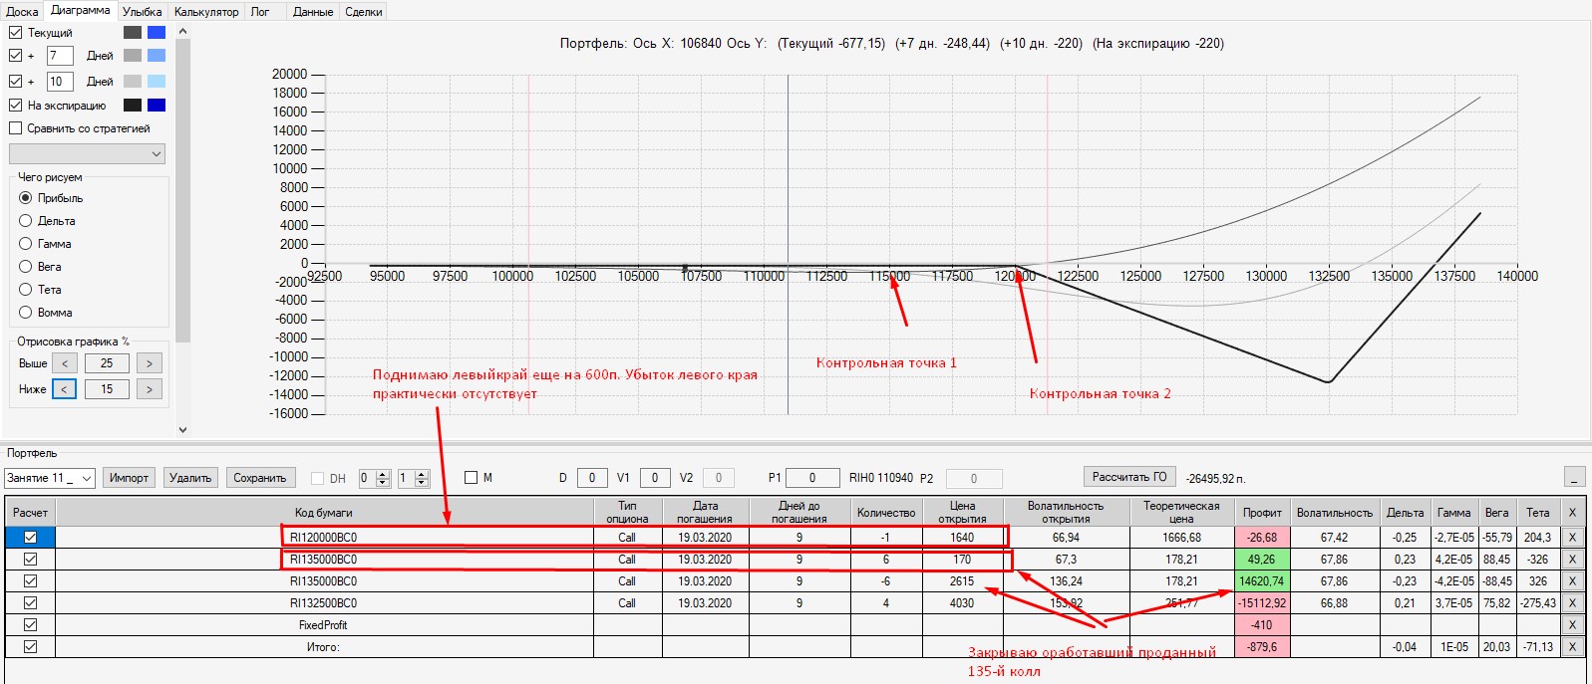Screen dimensions: 1592x684
Task: Click the underscore collapse button beside Рассчитать ГО
Action: click(1574, 477)
